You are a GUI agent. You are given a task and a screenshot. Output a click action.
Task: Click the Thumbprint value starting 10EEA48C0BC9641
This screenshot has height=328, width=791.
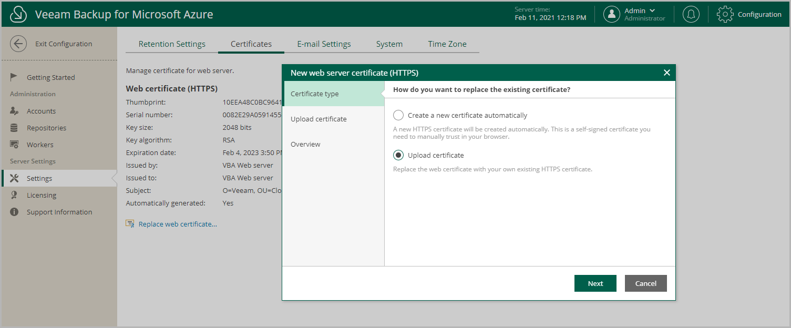(x=252, y=102)
